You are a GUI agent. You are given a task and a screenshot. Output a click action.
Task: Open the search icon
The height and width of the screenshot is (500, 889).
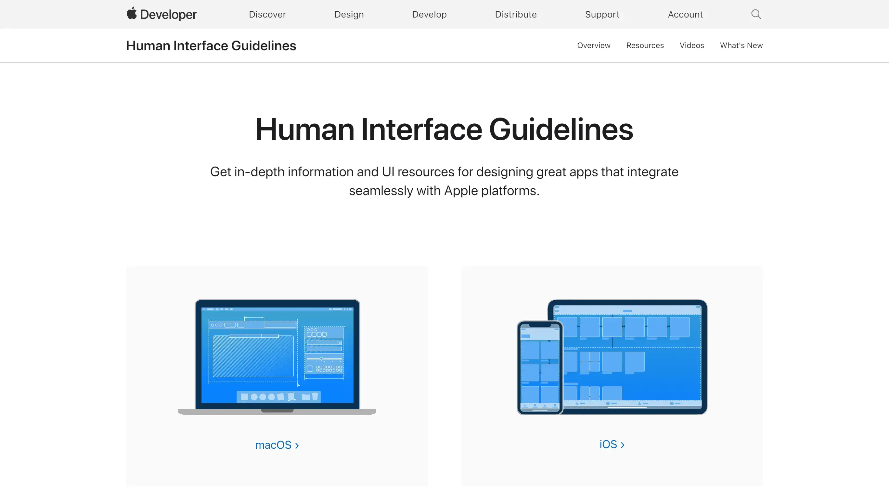[x=756, y=14]
